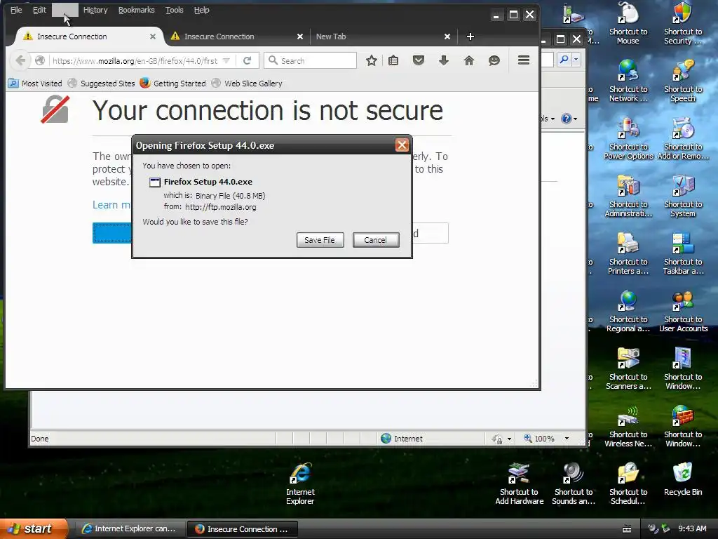This screenshot has height=539, width=718.
Task: Open the Downloads arrow icon
Action: click(444, 60)
